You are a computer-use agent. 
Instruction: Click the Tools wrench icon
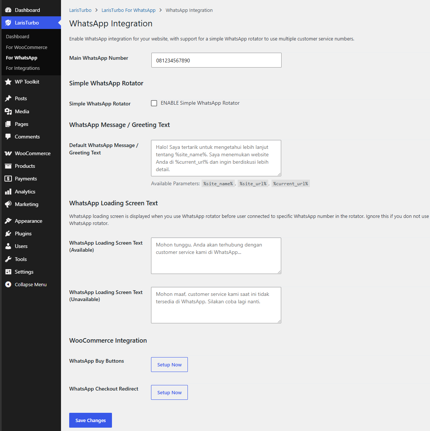point(8,259)
